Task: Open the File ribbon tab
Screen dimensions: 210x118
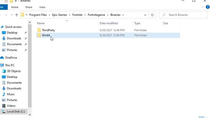Action: point(4,7)
